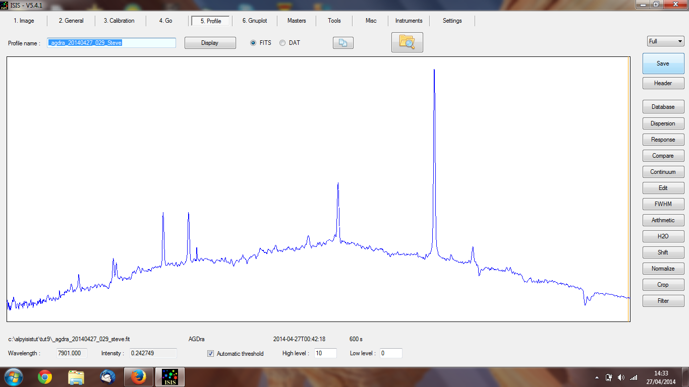Launch Firefox from the taskbar
The height and width of the screenshot is (387, 689).
138,377
